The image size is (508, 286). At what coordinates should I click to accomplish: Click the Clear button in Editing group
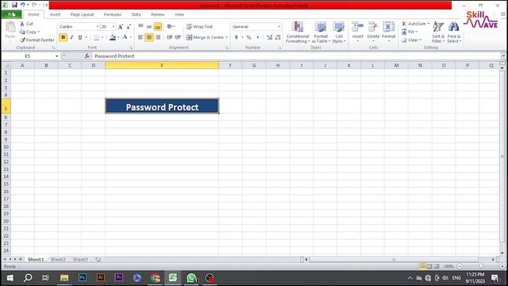point(411,40)
